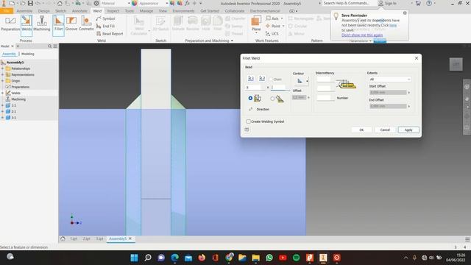Switch to the Sketch ribbon tab
The width and height of the screenshot is (471, 265).
(x=60, y=11)
